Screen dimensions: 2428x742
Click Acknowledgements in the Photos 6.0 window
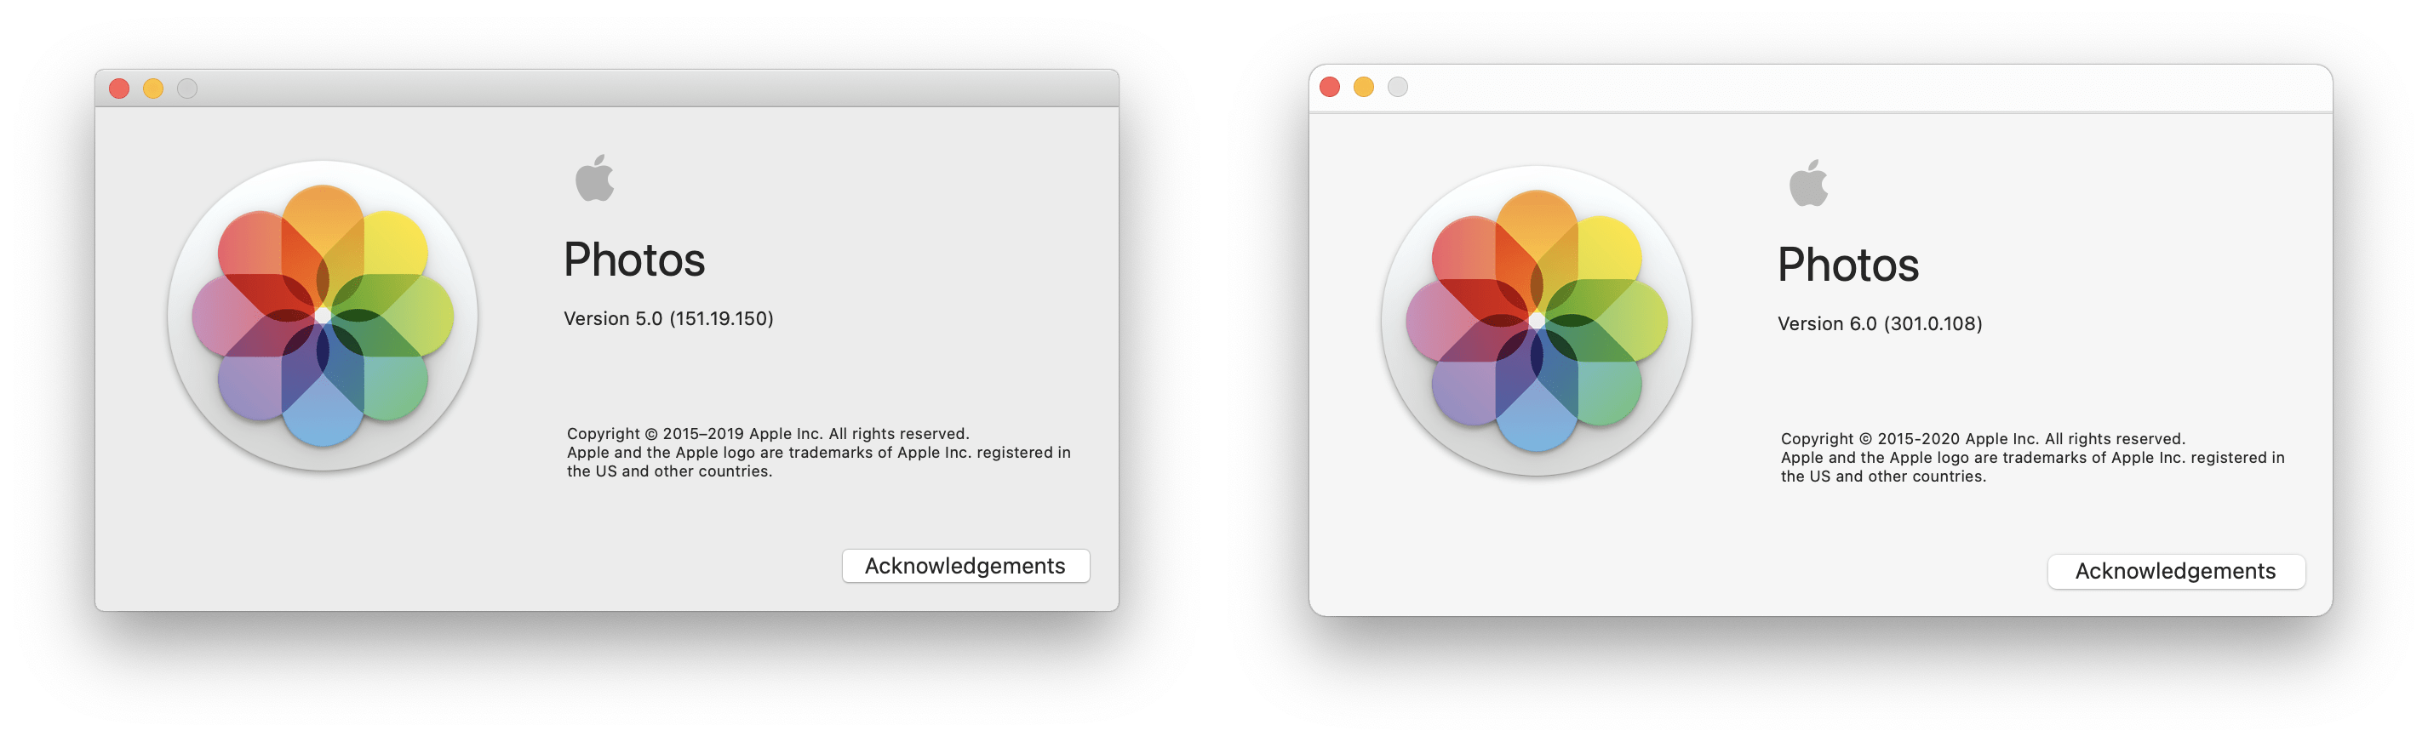pos(2175,572)
